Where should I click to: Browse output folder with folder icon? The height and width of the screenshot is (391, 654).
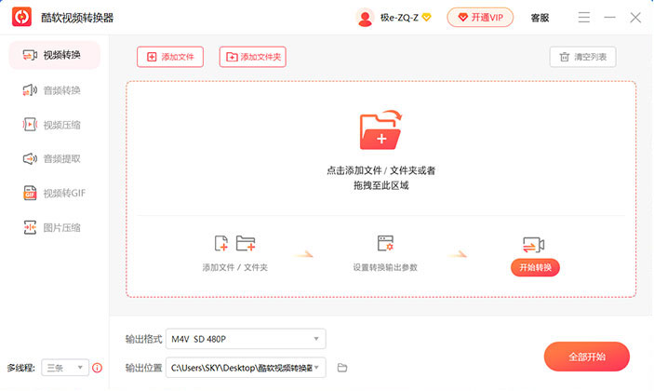click(342, 368)
